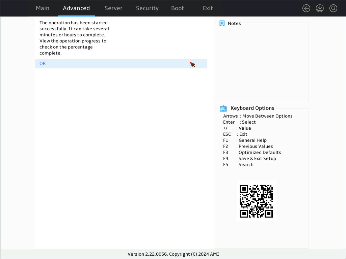Click the 'Enter : Select' line
The width and height of the screenshot is (346, 259).
point(239,122)
